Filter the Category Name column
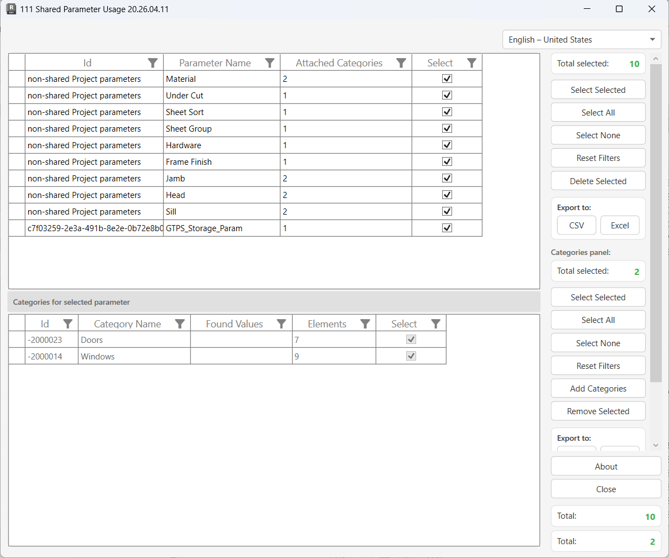Viewport: 669px width, 558px height. click(x=180, y=324)
